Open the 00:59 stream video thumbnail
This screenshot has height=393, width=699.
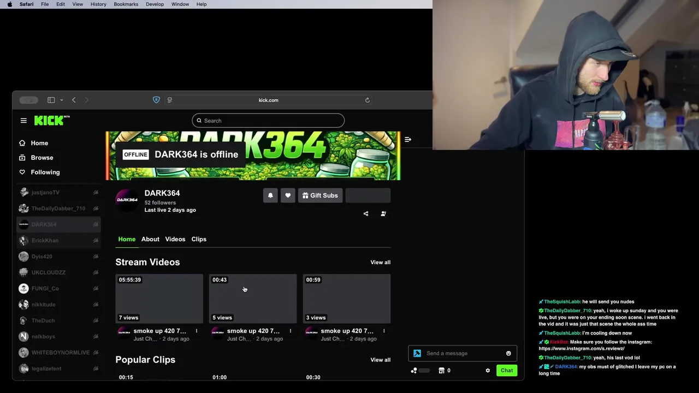pos(347,299)
